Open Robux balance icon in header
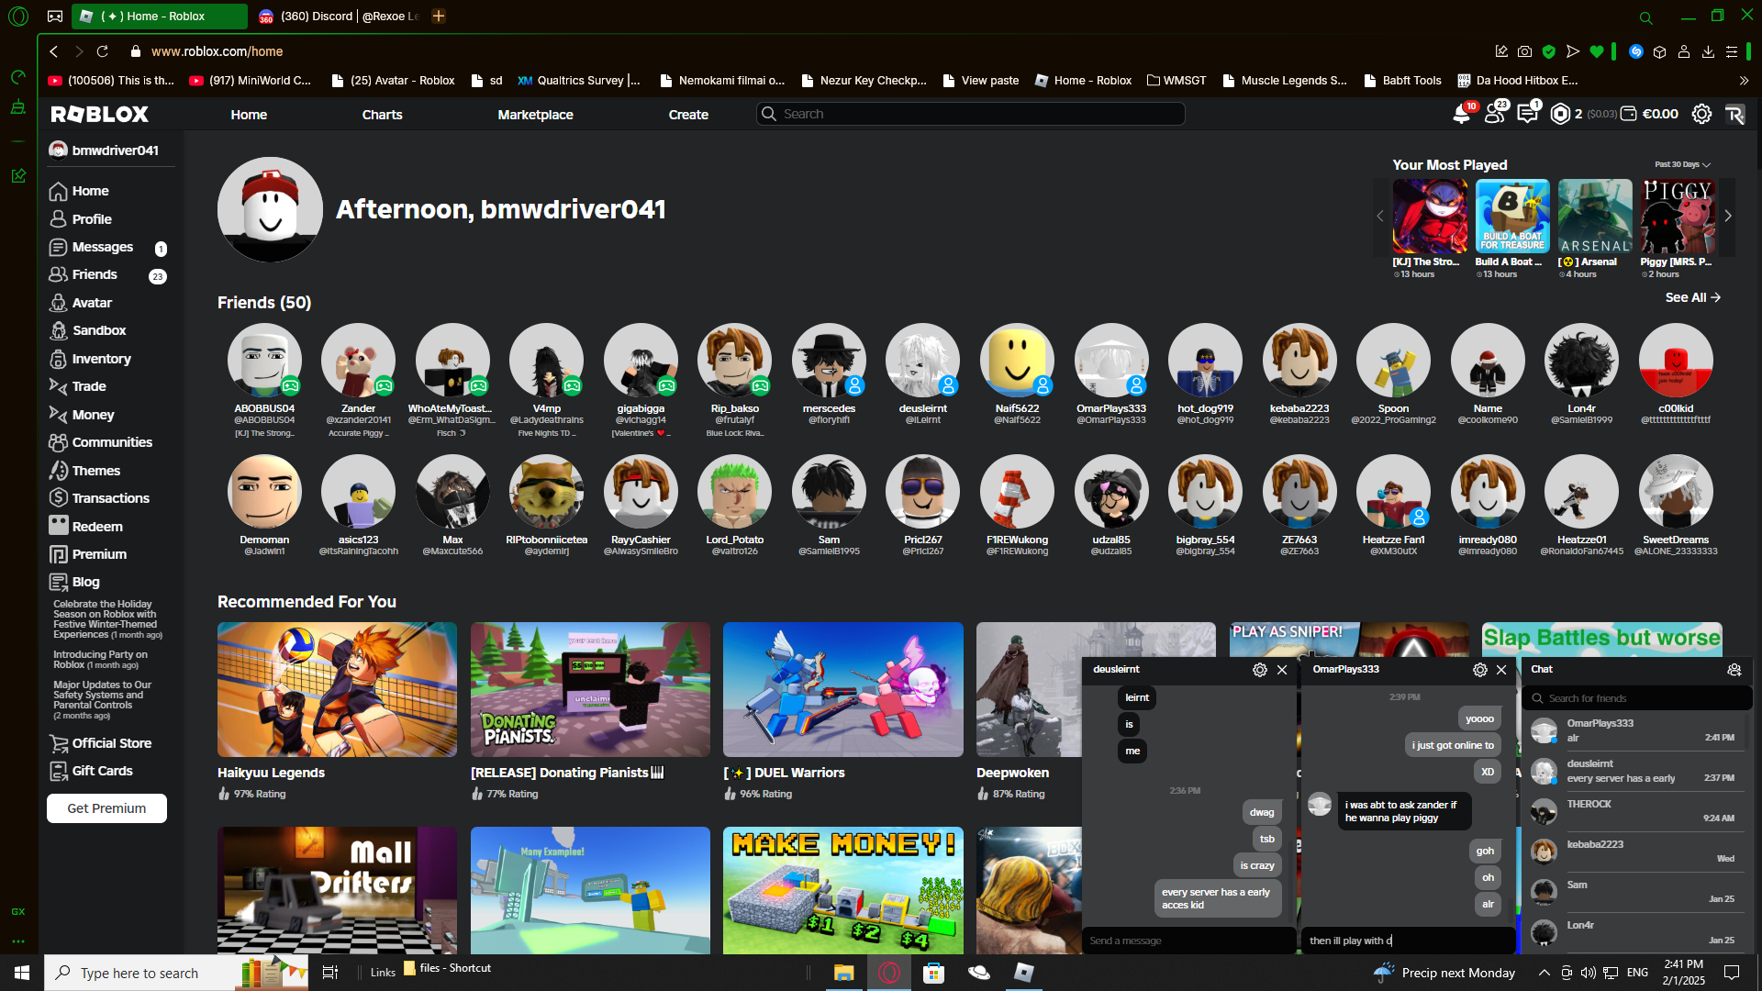The height and width of the screenshot is (991, 1762). (x=1560, y=114)
